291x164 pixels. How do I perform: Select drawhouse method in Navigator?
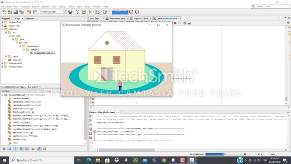(23, 112)
